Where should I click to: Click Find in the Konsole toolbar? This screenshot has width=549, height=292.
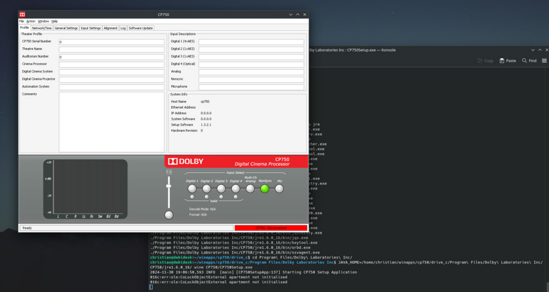529,61
